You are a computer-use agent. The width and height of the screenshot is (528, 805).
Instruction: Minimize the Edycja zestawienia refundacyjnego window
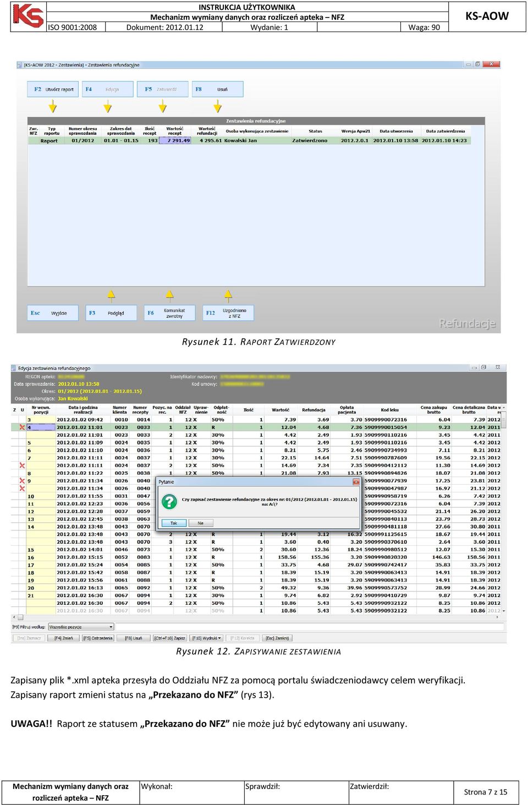(x=474, y=368)
